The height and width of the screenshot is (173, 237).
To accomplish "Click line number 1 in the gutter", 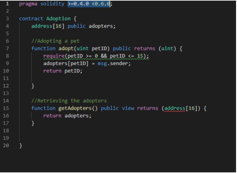I will 8,4.
